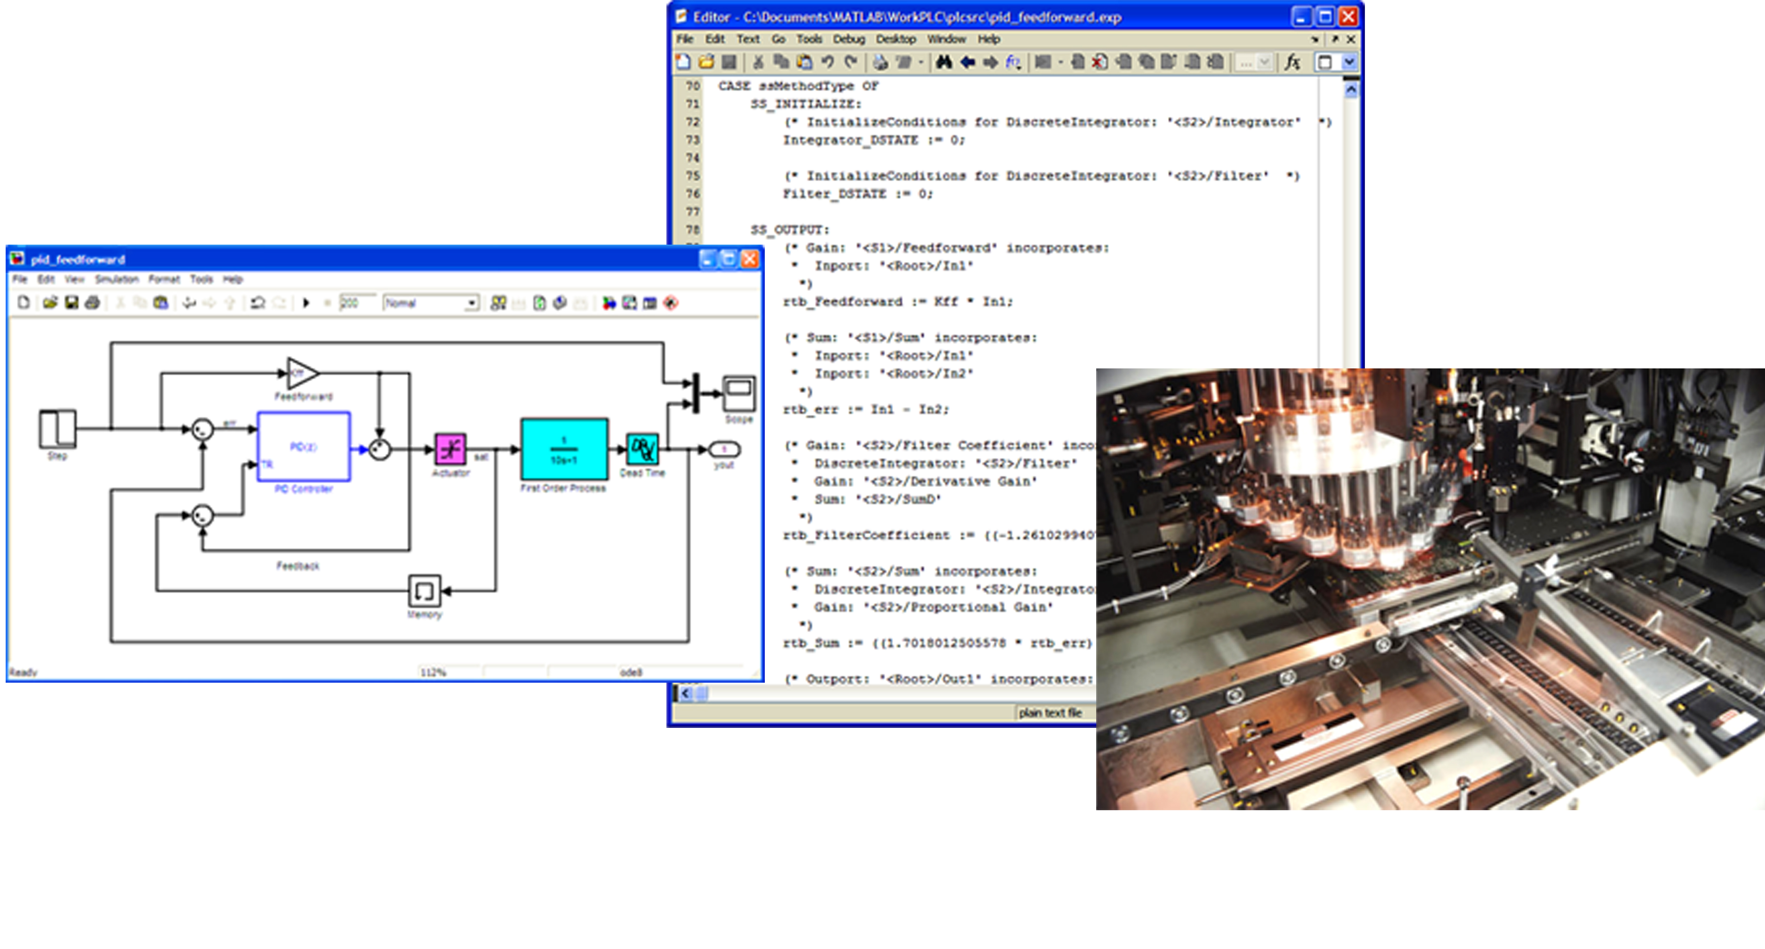Click the Editor print icon
This screenshot has height=949, width=1765.
pyautogui.click(x=881, y=62)
